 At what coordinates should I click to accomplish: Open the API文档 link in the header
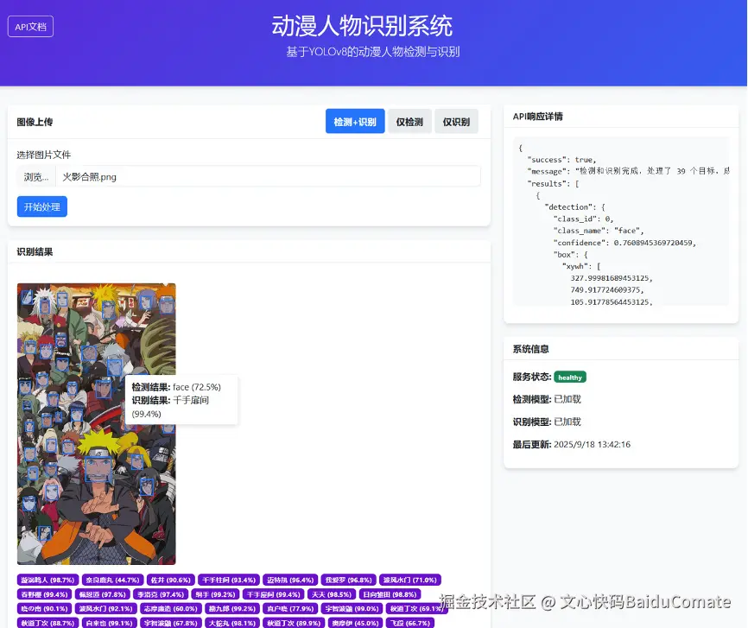pyautogui.click(x=30, y=27)
